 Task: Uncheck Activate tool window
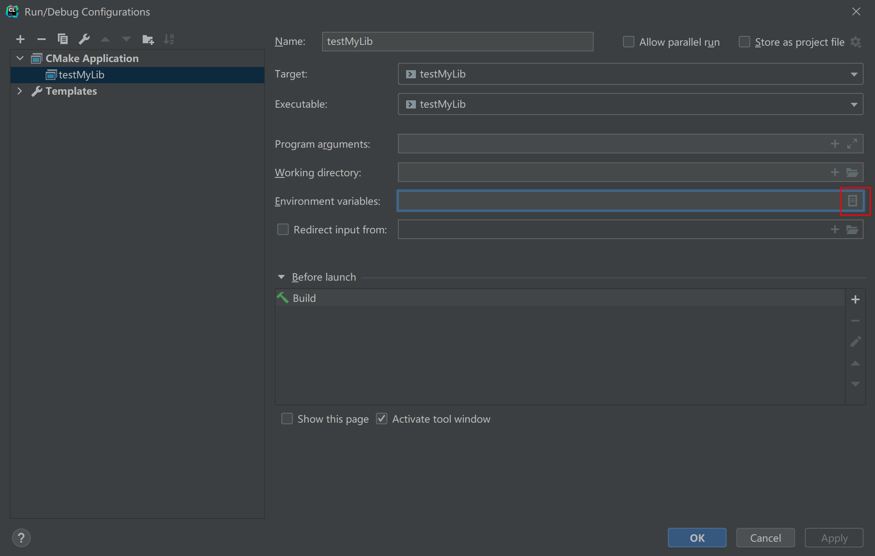pyautogui.click(x=382, y=419)
